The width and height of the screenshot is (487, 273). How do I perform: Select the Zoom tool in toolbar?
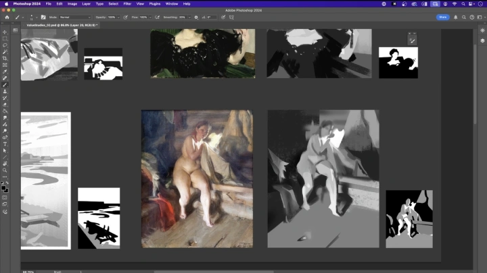point(5,170)
